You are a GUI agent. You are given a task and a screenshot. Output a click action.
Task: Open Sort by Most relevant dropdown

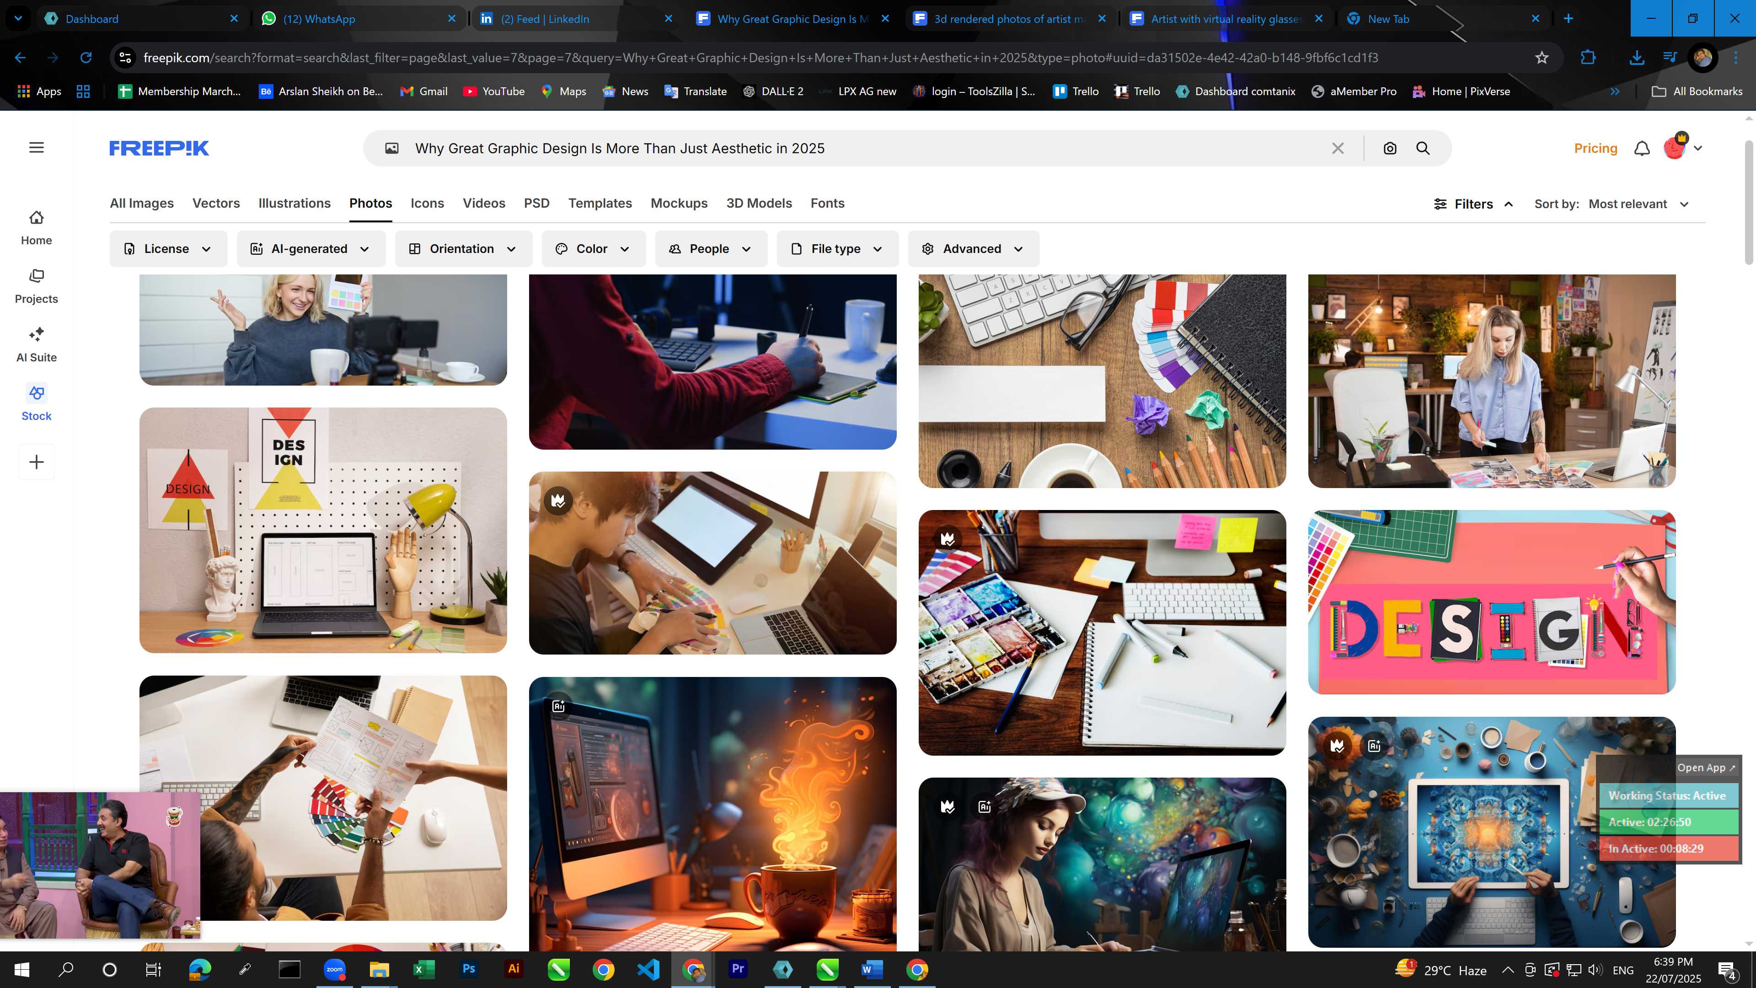click(x=1639, y=204)
